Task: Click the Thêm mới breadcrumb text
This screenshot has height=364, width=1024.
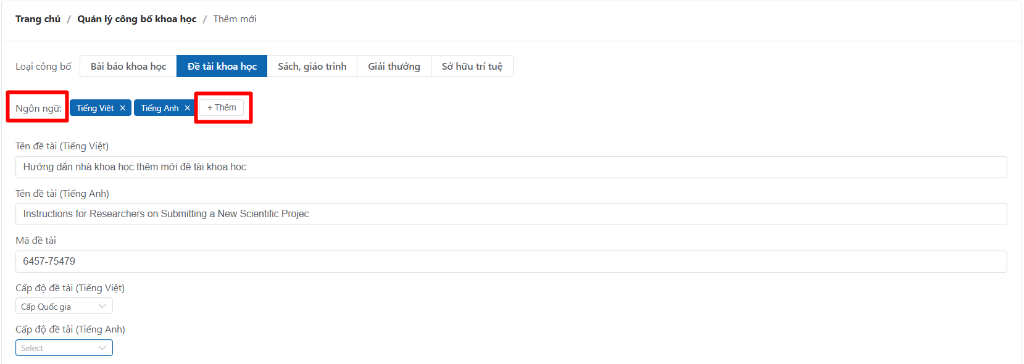Action: pyautogui.click(x=235, y=19)
